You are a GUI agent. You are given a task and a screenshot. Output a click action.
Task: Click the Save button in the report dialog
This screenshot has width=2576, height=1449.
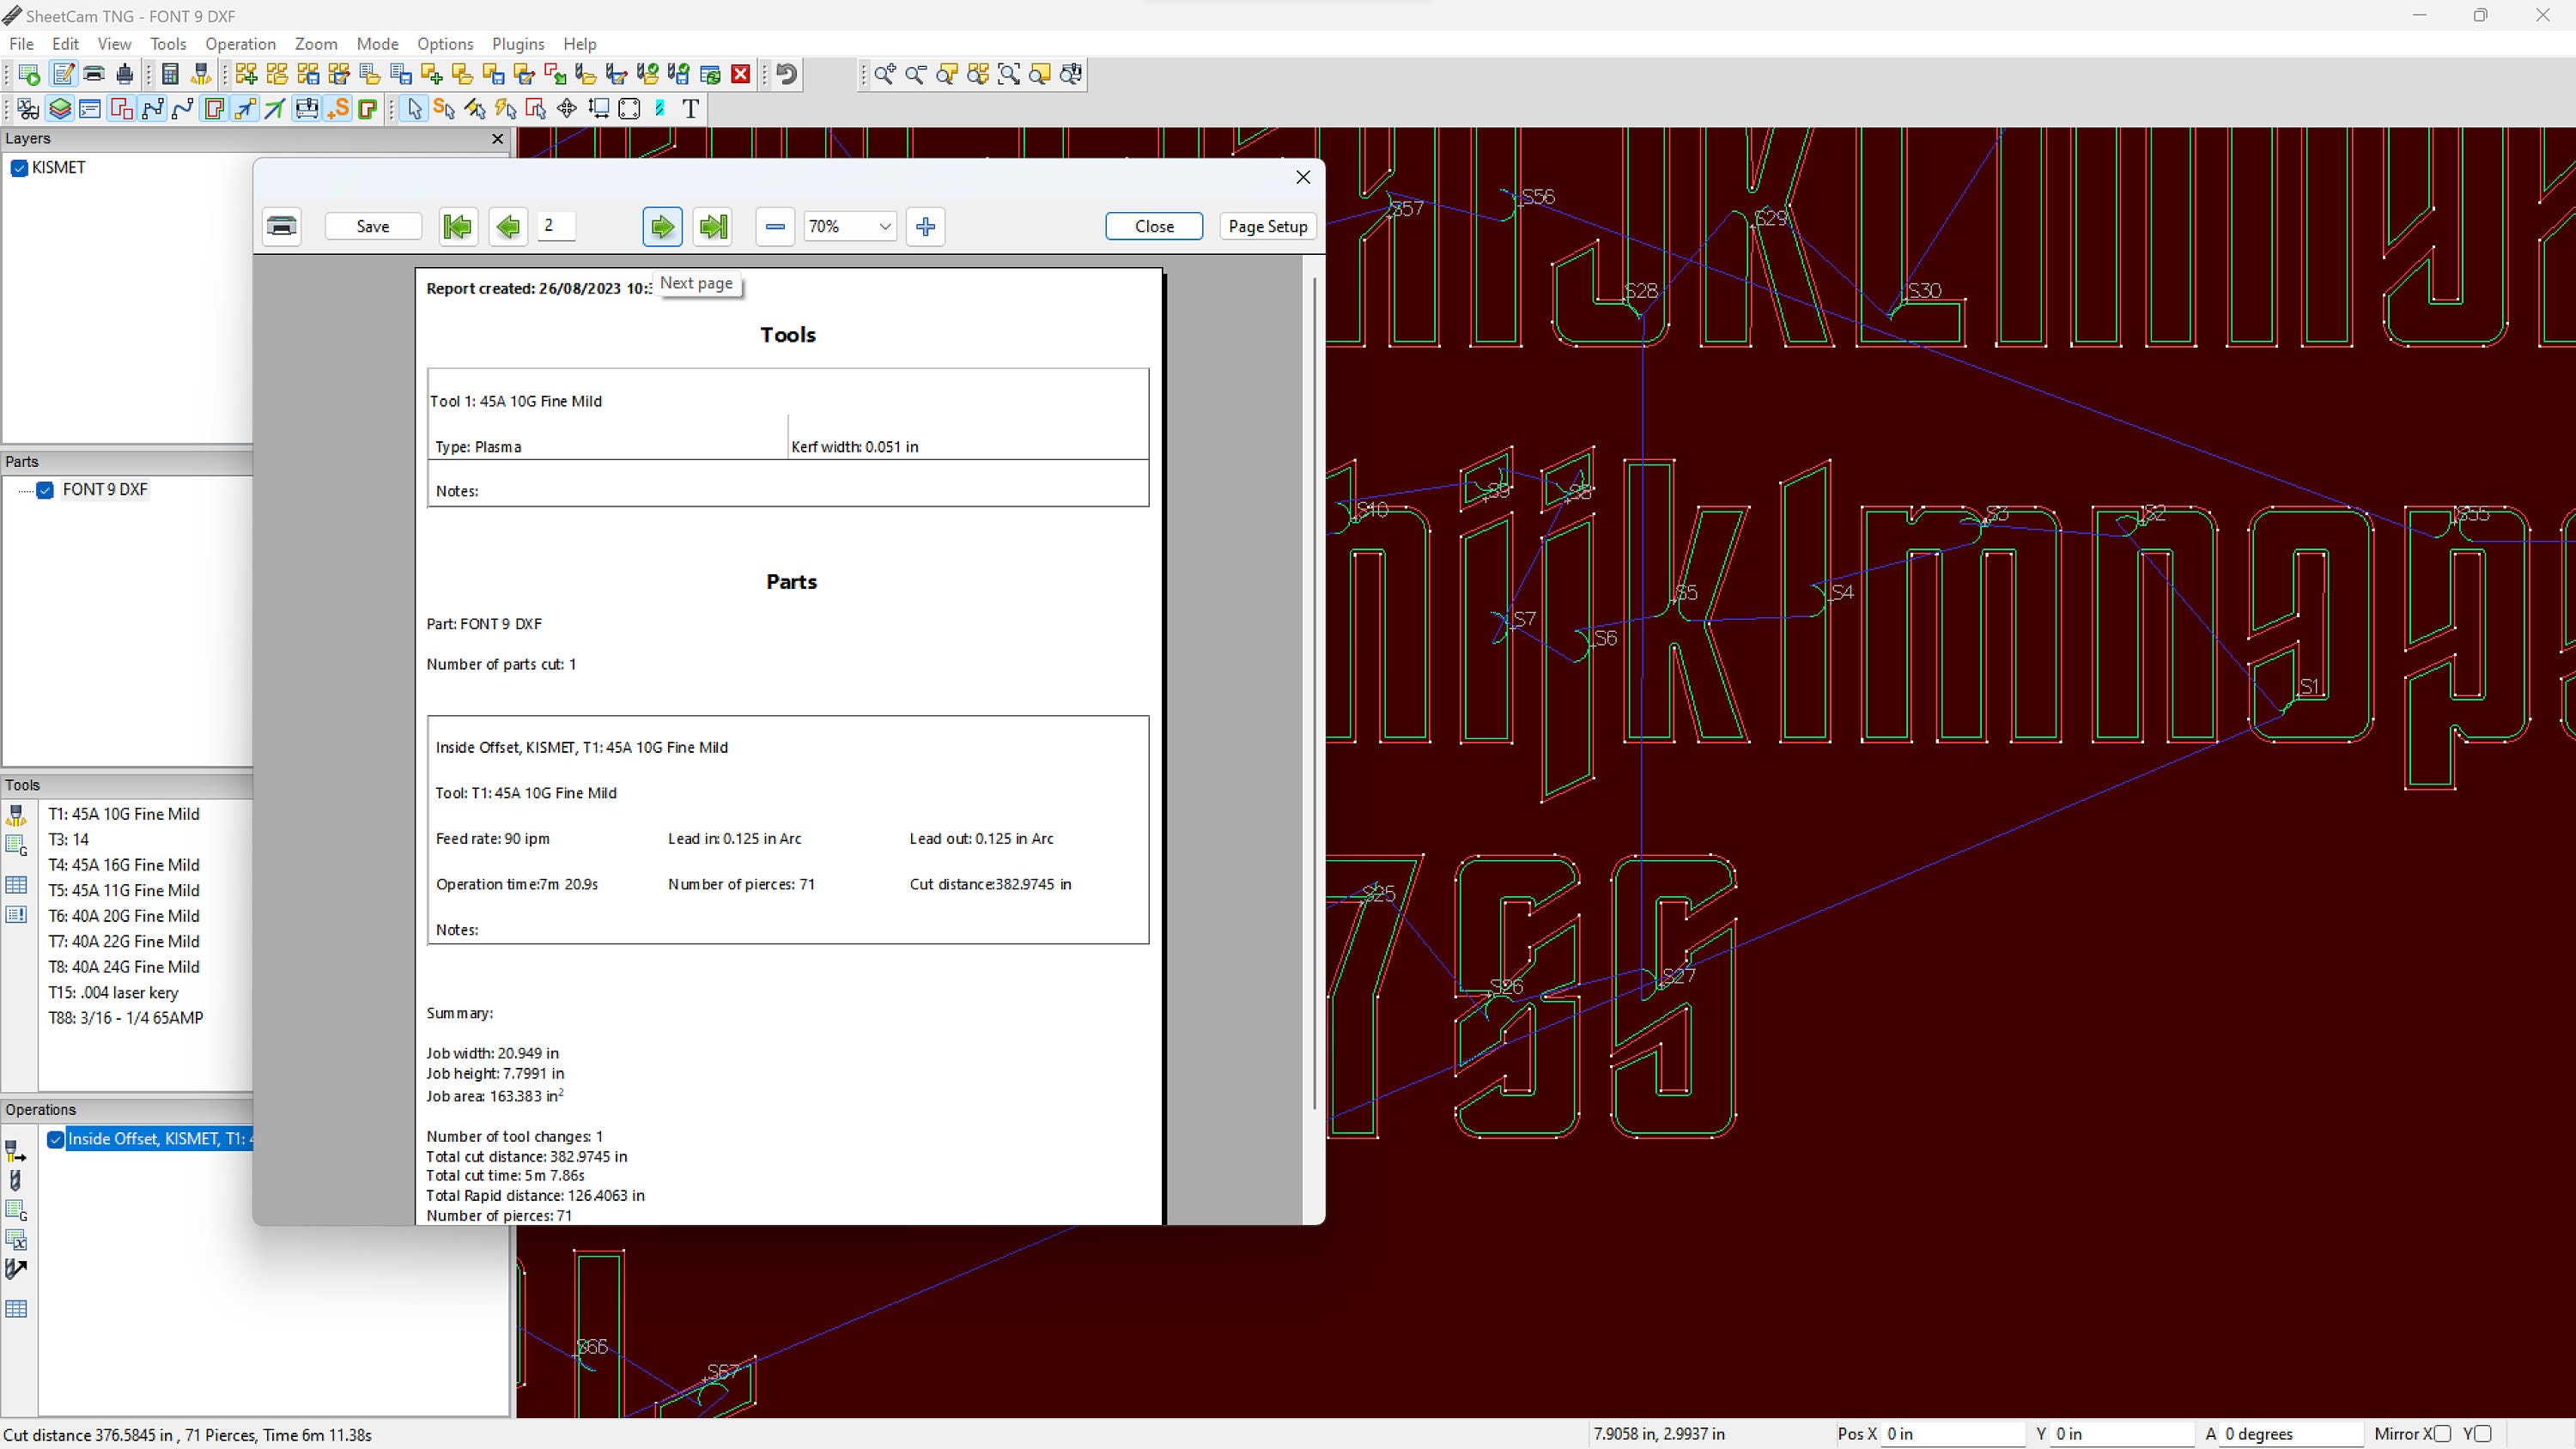tap(373, 226)
